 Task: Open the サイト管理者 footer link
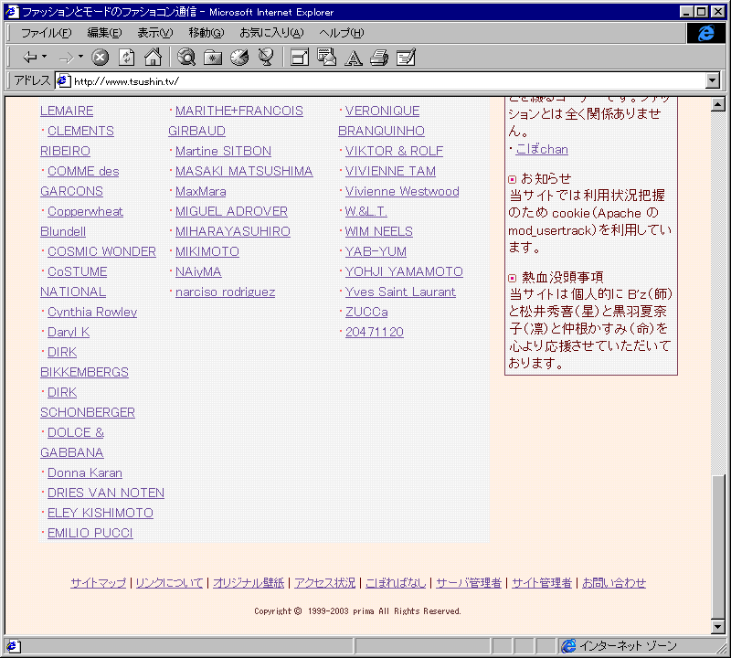coord(542,583)
